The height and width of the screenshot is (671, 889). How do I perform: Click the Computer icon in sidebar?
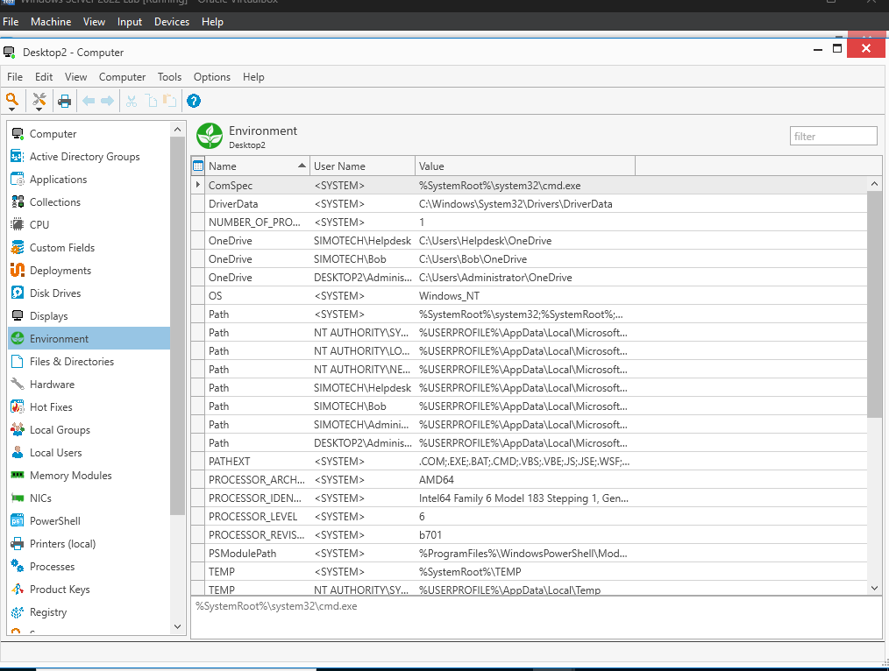(18, 134)
